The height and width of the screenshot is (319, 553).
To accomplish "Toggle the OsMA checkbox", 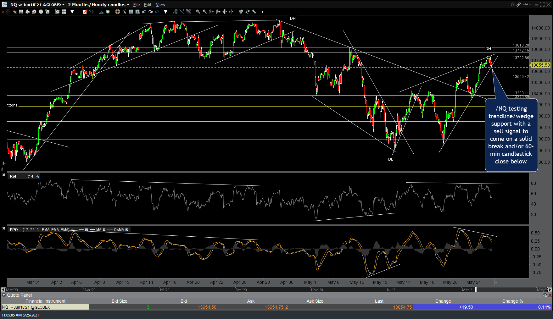I will point(127,230).
